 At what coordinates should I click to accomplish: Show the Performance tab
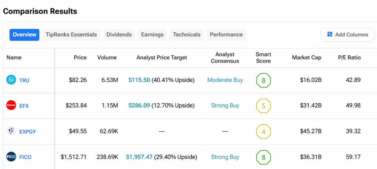coord(226,35)
